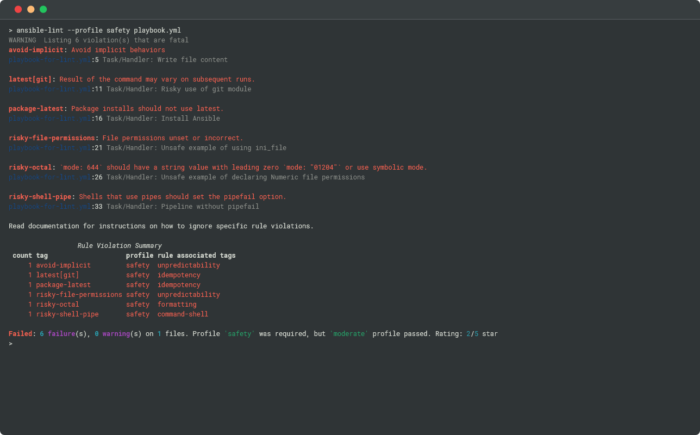This screenshot has height=435, width=700.
Task: Click the yellow minimize window button
Action: [31, 9]
